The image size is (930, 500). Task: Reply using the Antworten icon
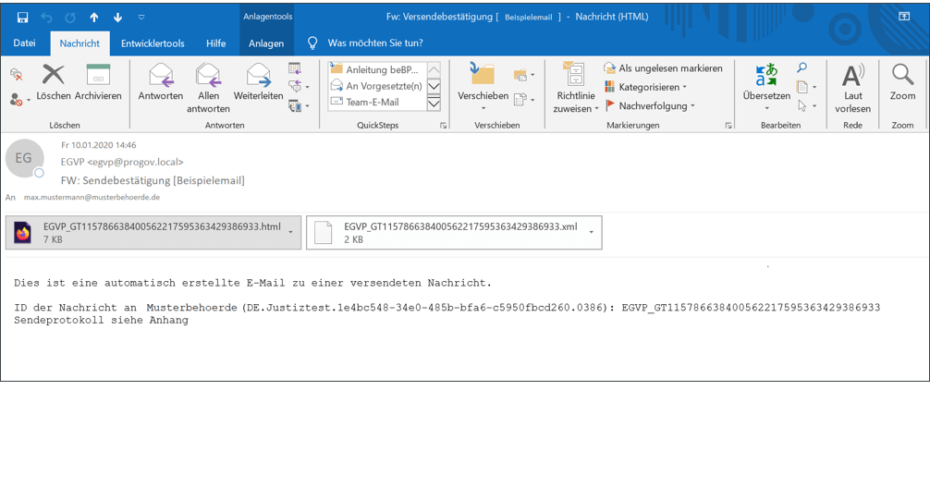point(160,76)
